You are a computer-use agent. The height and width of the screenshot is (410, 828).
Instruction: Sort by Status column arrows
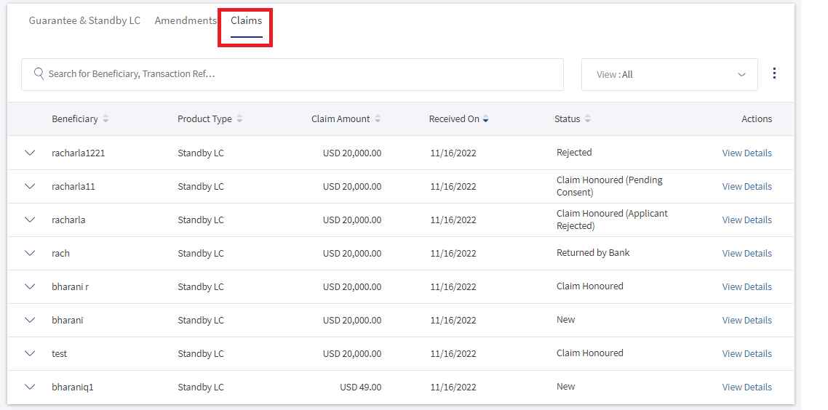click(x=588, y=119)
